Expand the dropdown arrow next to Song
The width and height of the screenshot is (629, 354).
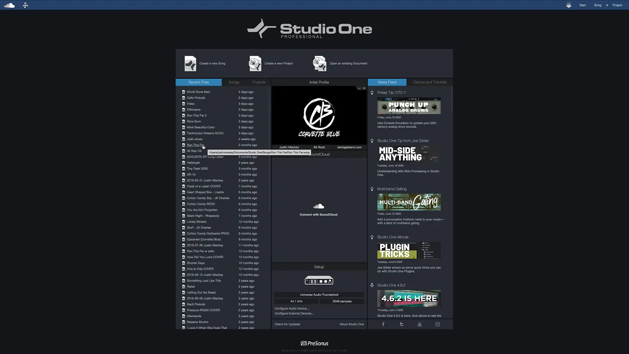[607, 5]
